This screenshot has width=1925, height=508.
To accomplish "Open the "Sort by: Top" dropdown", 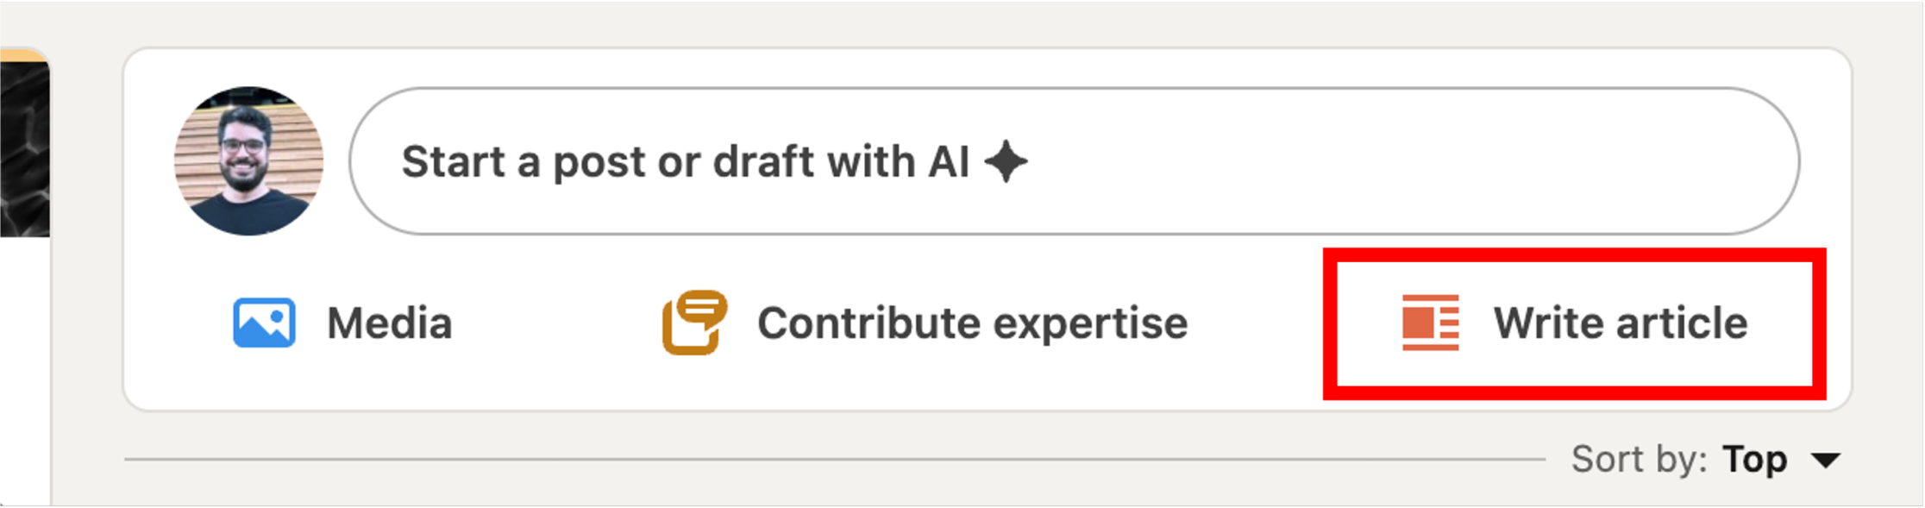I will 1703,460.
